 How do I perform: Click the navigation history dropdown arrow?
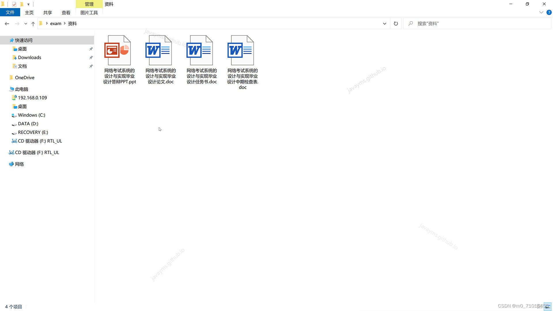[x=25, y=24]
